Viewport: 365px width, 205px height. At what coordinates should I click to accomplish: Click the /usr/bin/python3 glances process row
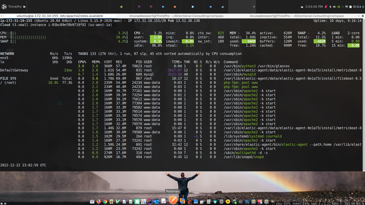tap(220, 66)
